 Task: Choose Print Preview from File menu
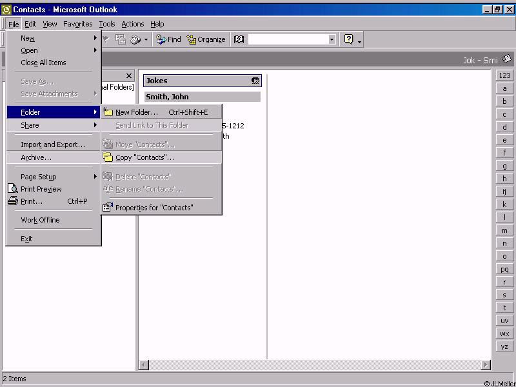coord(54,189)
